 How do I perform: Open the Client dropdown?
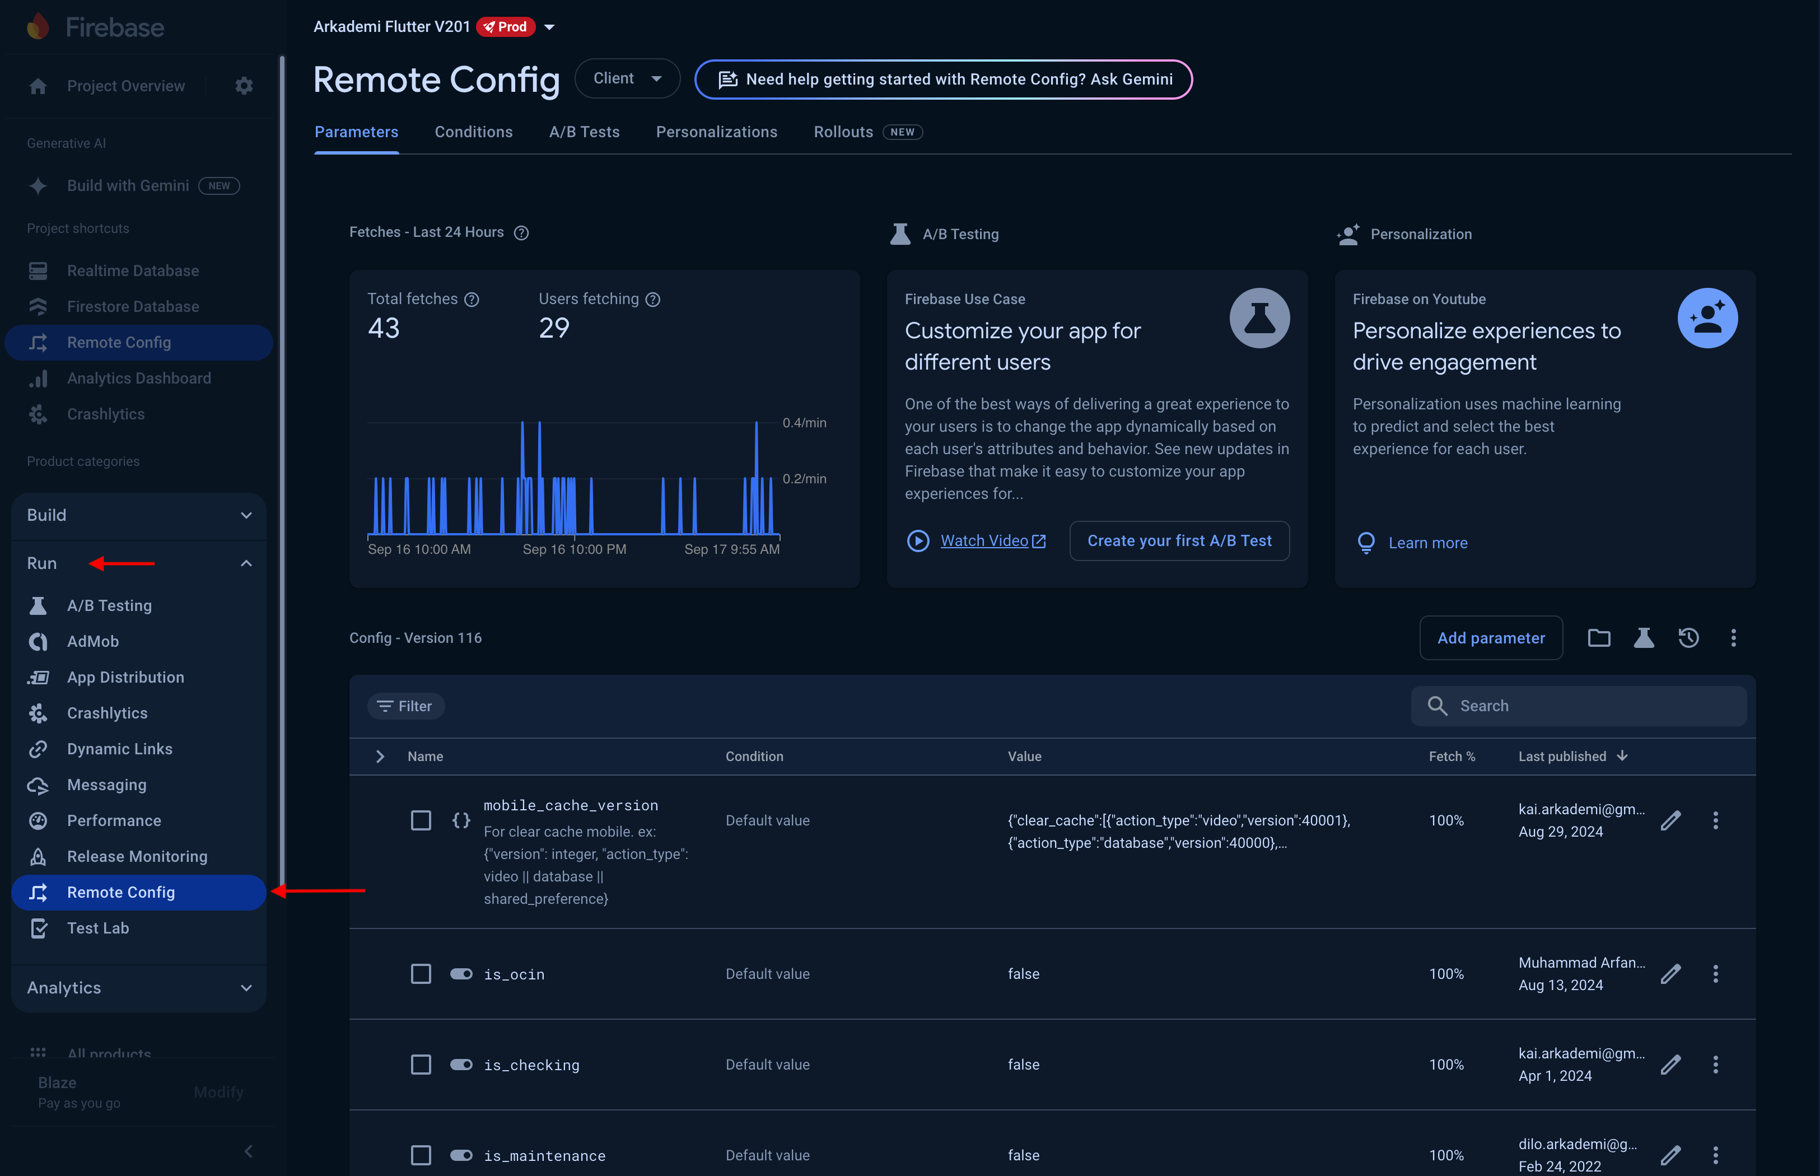point(627,78)
